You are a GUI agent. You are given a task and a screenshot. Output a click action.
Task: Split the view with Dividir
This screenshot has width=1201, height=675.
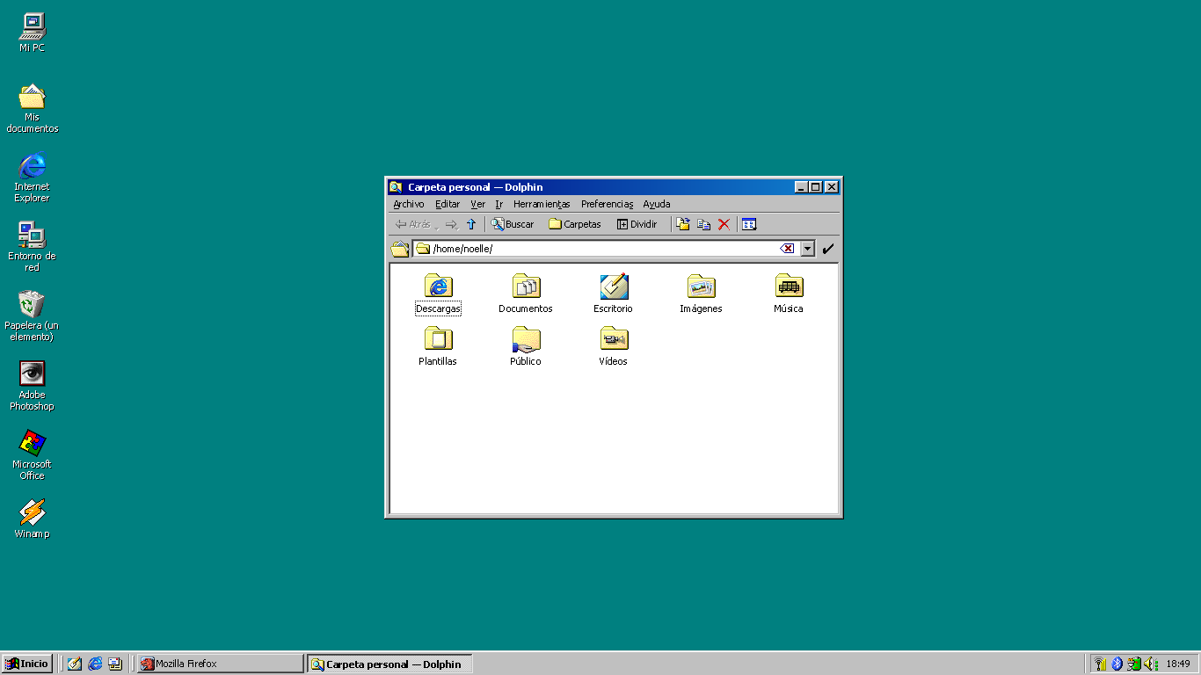point(637,224)
